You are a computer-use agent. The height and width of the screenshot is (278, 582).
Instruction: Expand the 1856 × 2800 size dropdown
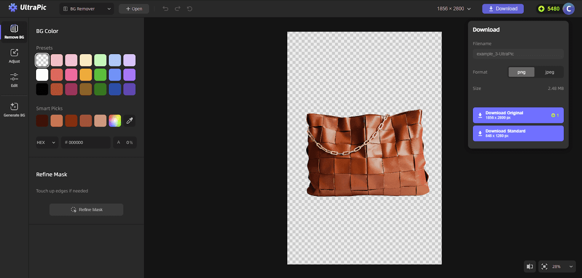[x=454, y=9]
